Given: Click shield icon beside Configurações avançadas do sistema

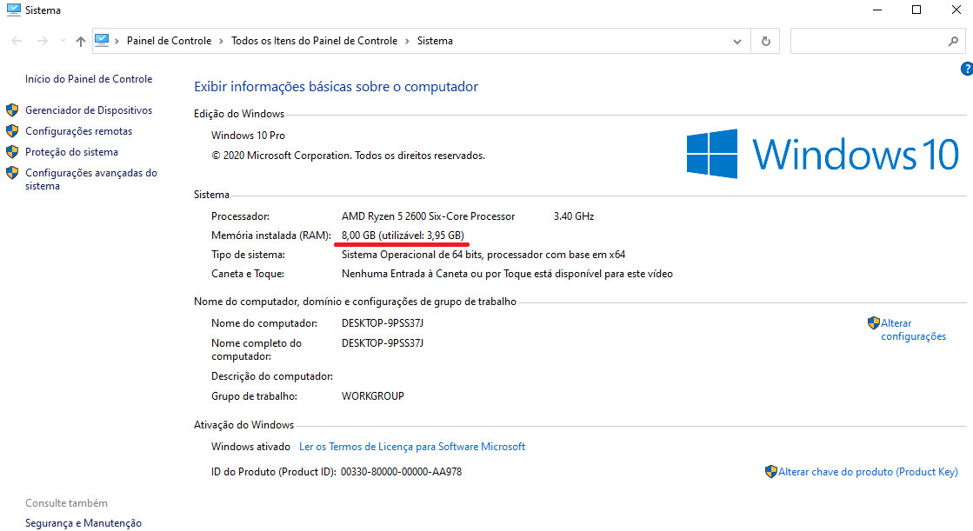Looking at the screenshot, I should point(12,173).
